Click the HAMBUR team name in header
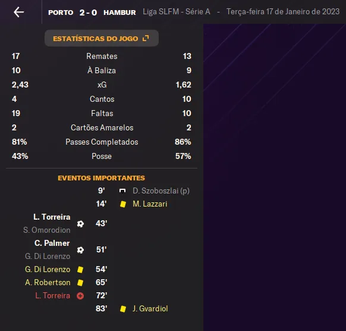Screen dimensions: 346x331 click(119, 13)
